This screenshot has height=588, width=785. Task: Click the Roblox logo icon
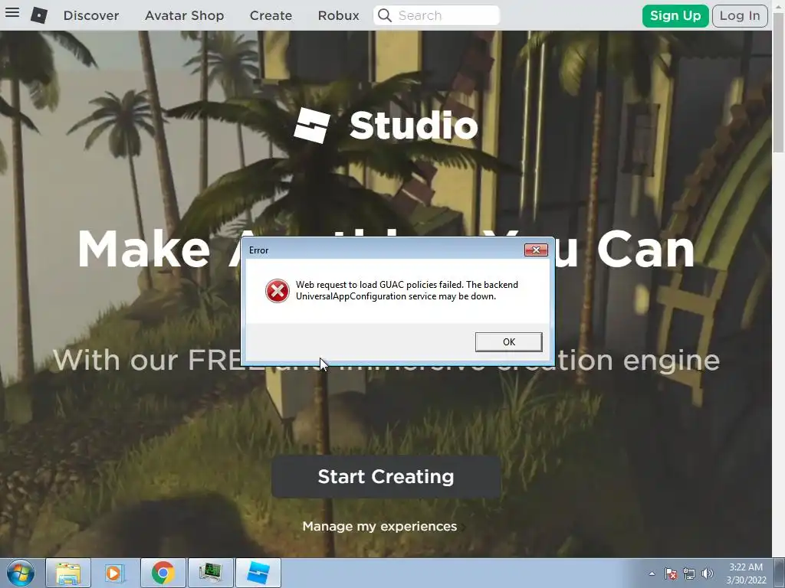coord(39,15)
